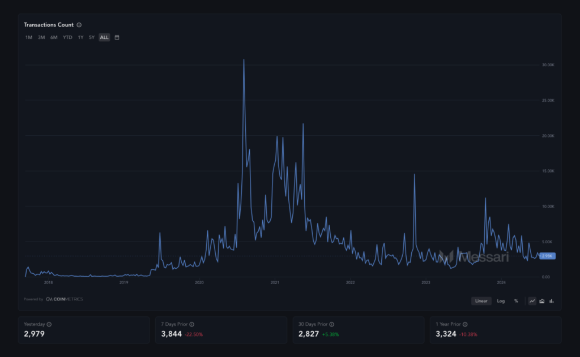This screenshot has width=580, height=357.
Task: Select the 3M time range
Action: tap(41, 37)
